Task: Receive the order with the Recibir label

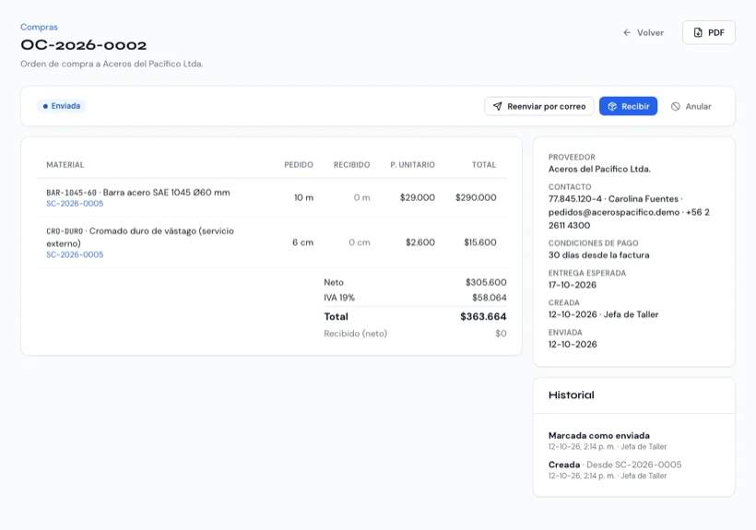Action: click(635, 107)
